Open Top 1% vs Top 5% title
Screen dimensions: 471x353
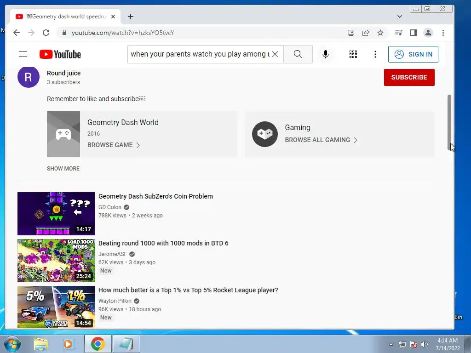click(188, 290)
